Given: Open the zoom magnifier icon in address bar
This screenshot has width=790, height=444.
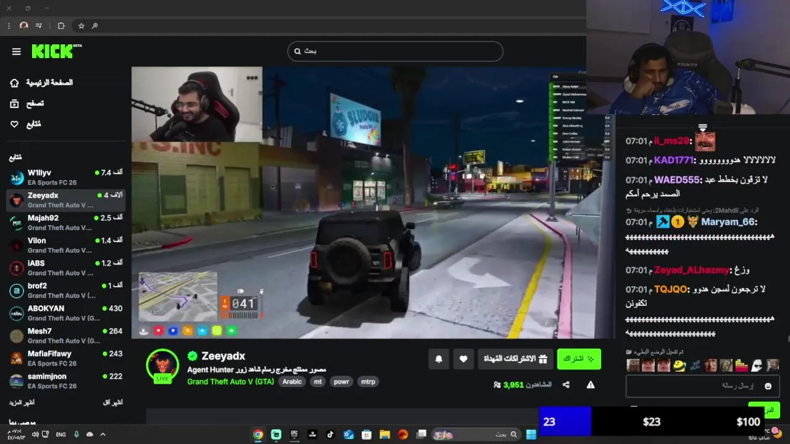Looking at the screenshot, I should [94, 26].
